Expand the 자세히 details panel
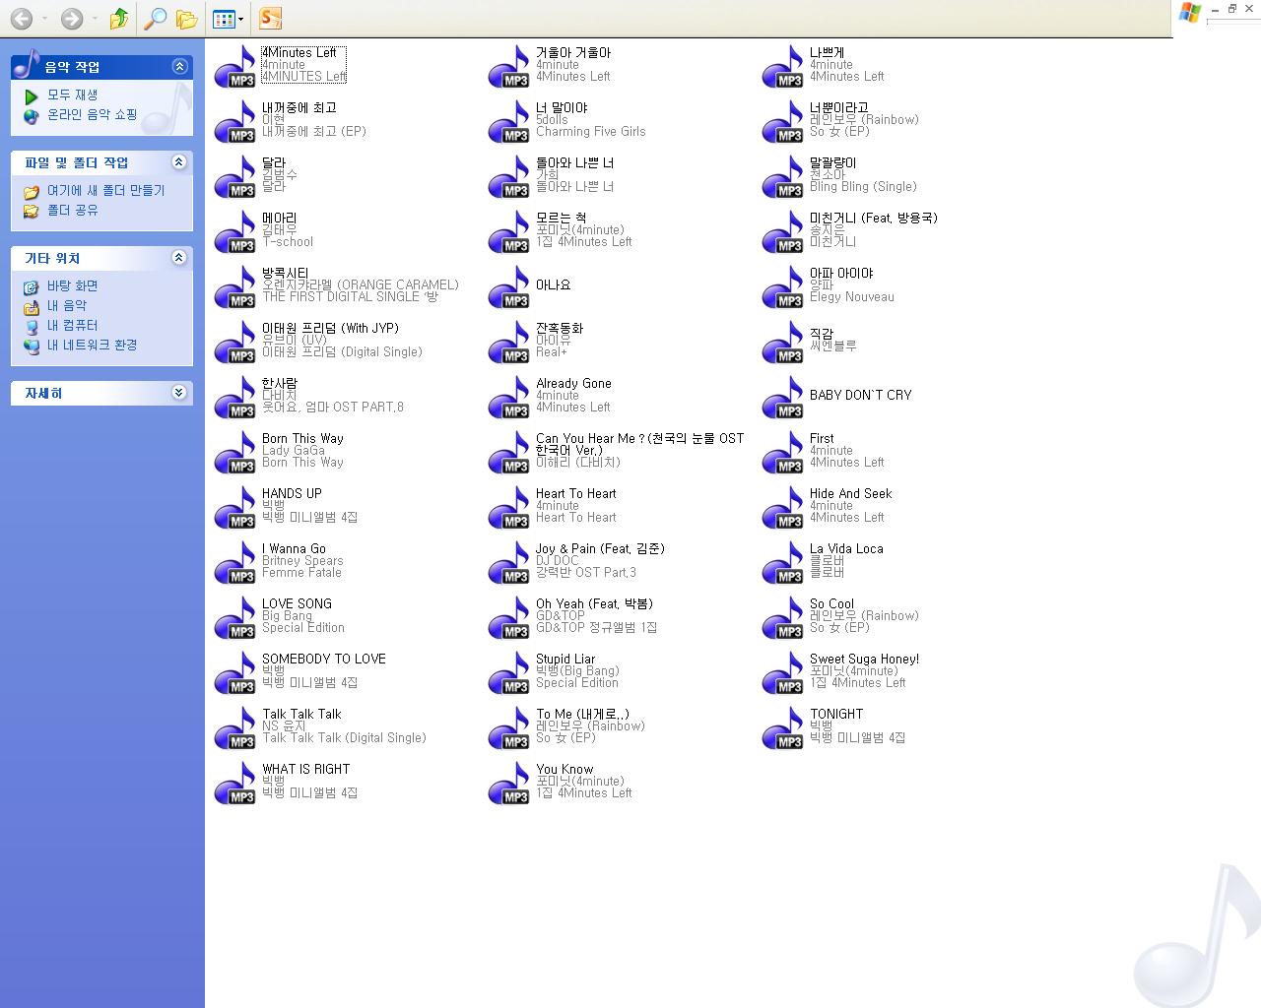This screenshot has width=1261, height=1008. click(x=179, y=392)
